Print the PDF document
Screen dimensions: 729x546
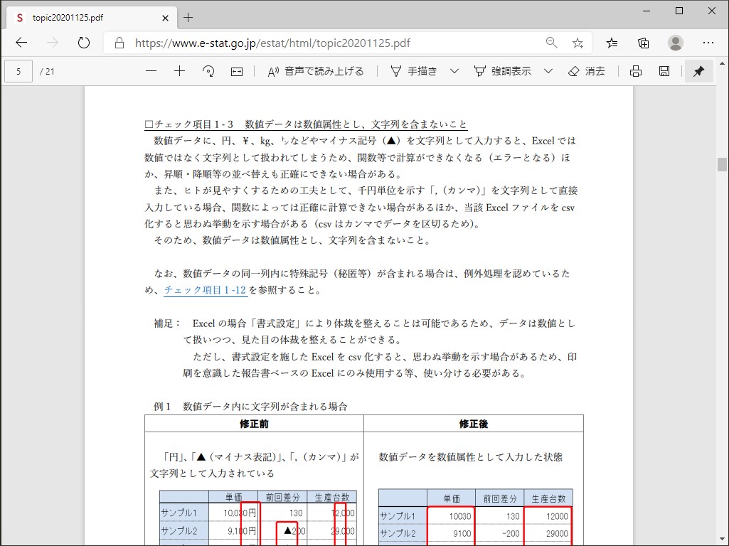636,71
